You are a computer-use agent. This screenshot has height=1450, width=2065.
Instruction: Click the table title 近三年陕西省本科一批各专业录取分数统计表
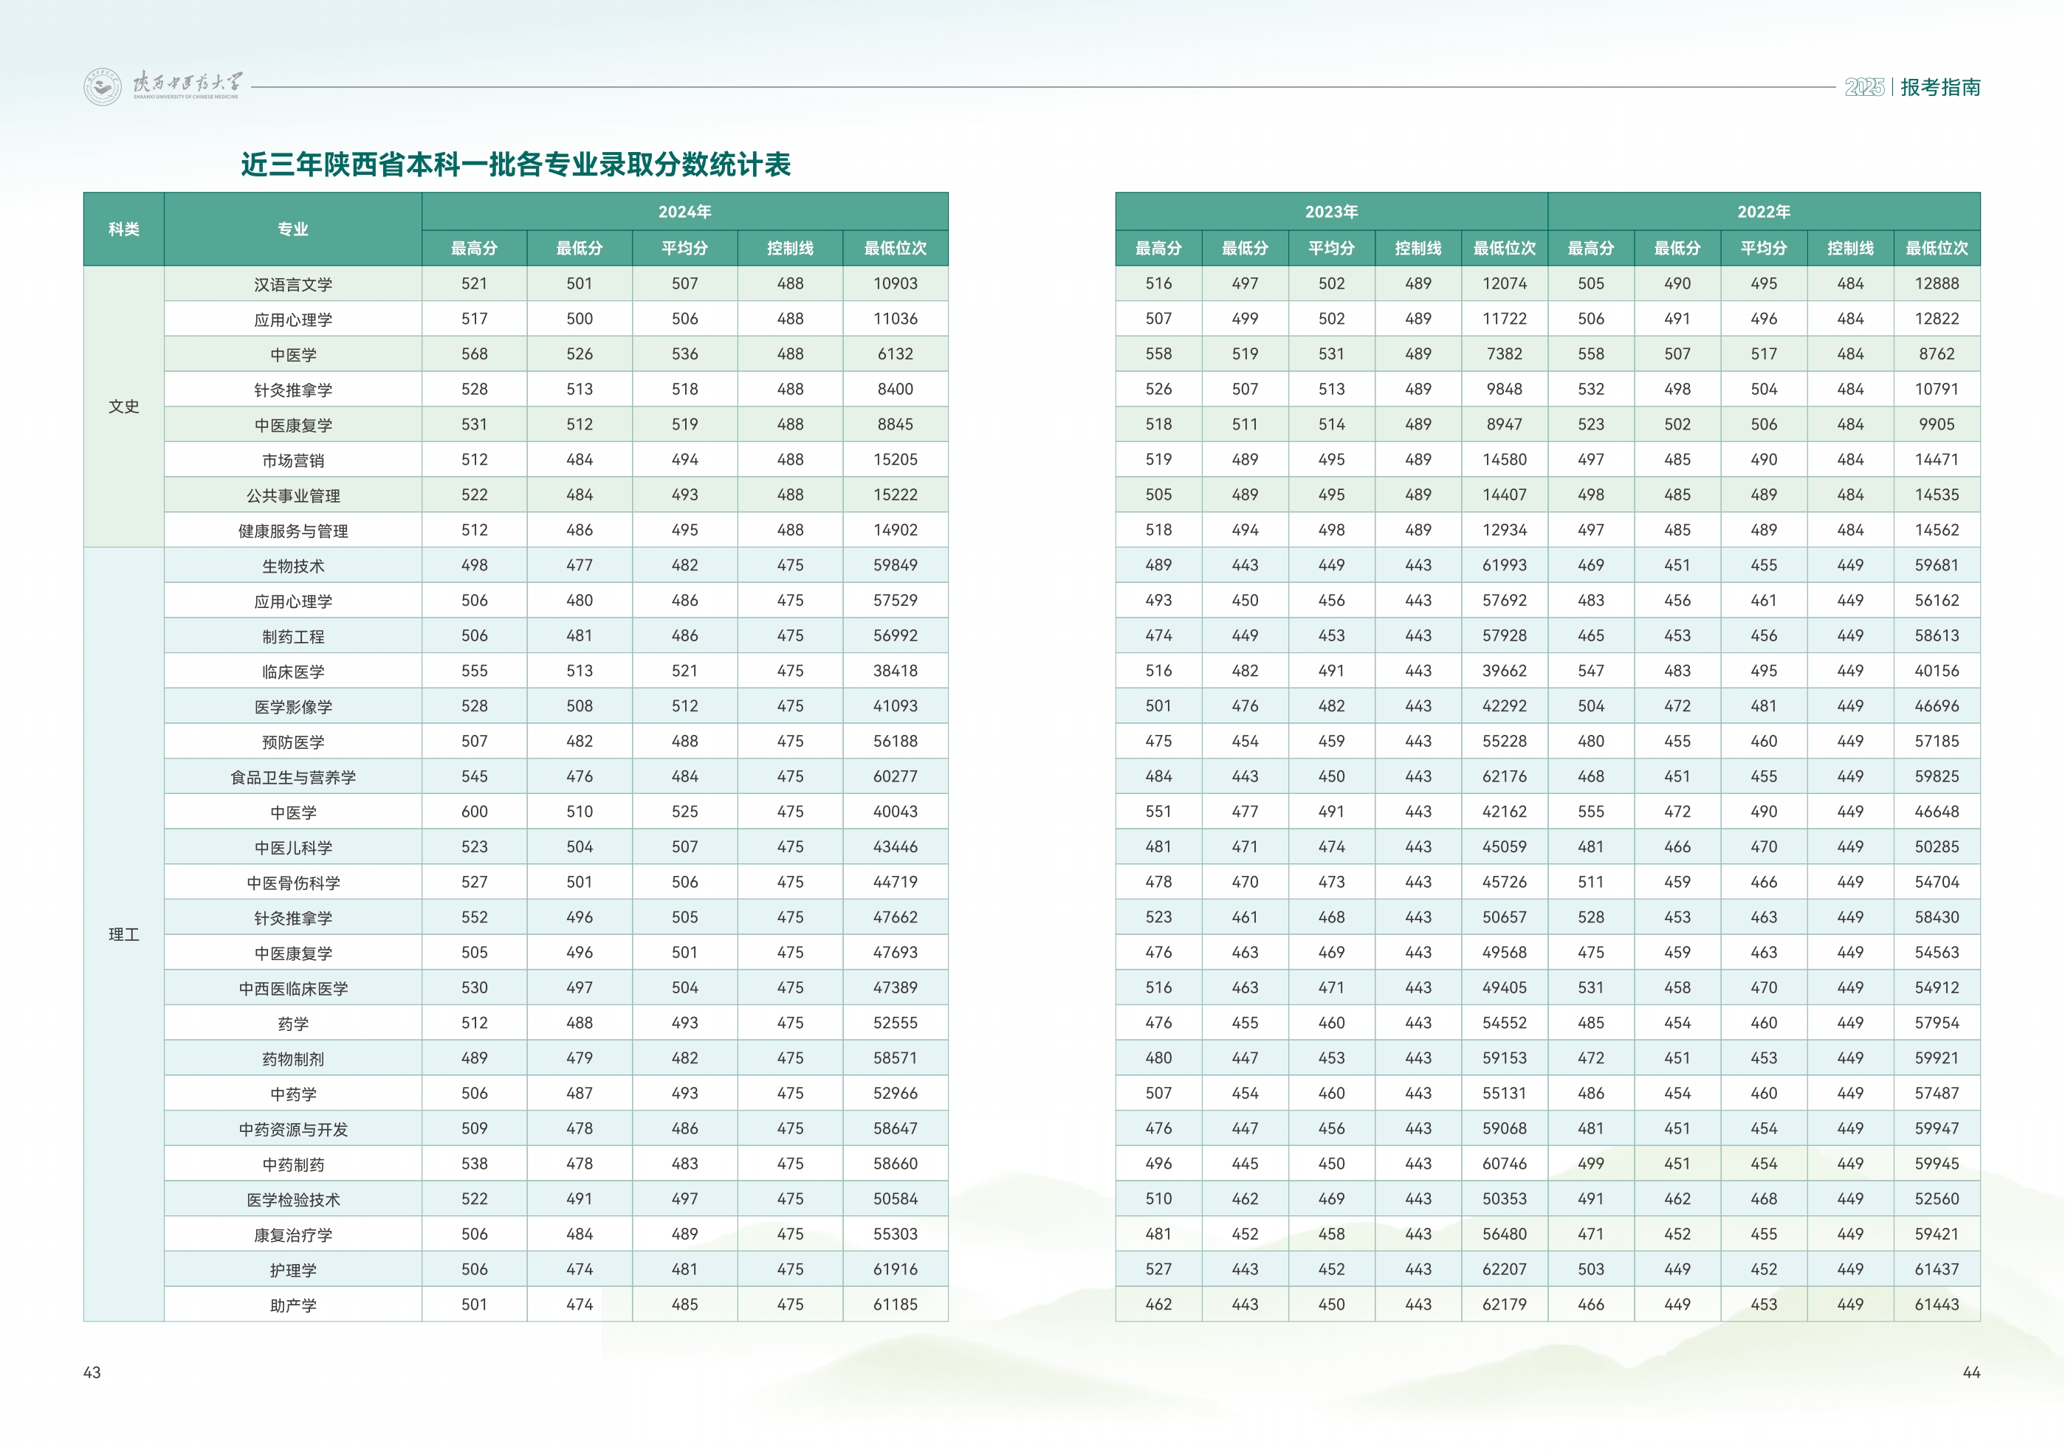pos(515,165)
